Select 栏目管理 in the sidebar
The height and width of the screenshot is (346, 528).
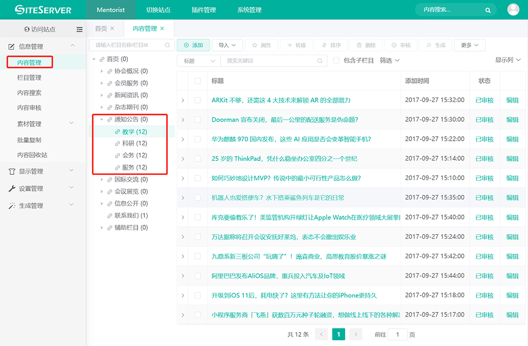(x=29, y=77)
